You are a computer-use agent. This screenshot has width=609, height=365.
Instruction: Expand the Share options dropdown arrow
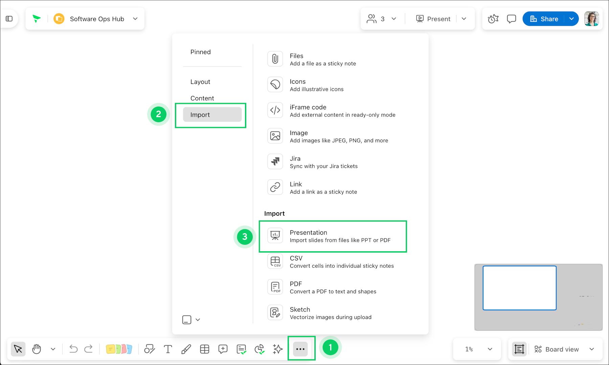coord(571,19)
